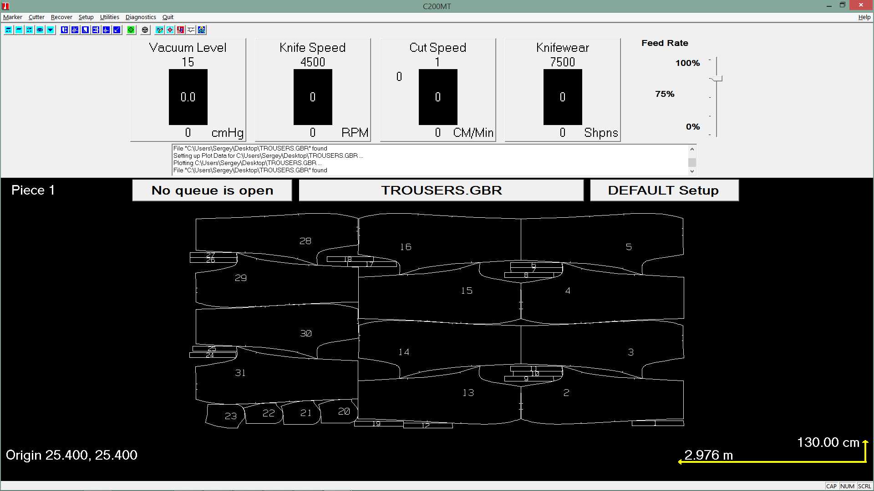
Task: Open the Diagnostics menu
Action: [141, 17]
